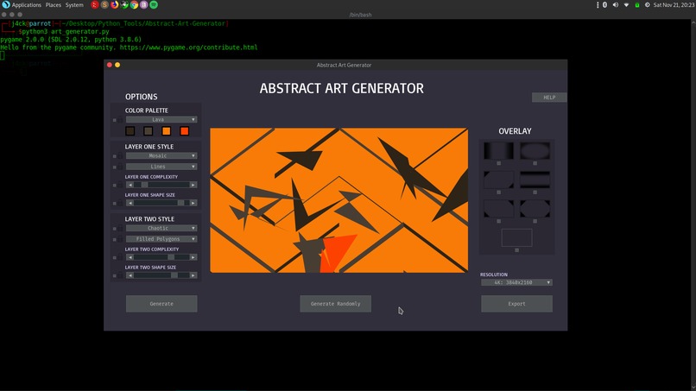Open the Mosaic layer one style dropdown
Image resolution: width=696 pixels, height=391 pixels.
pyautogui.click(x=161, y=155)
